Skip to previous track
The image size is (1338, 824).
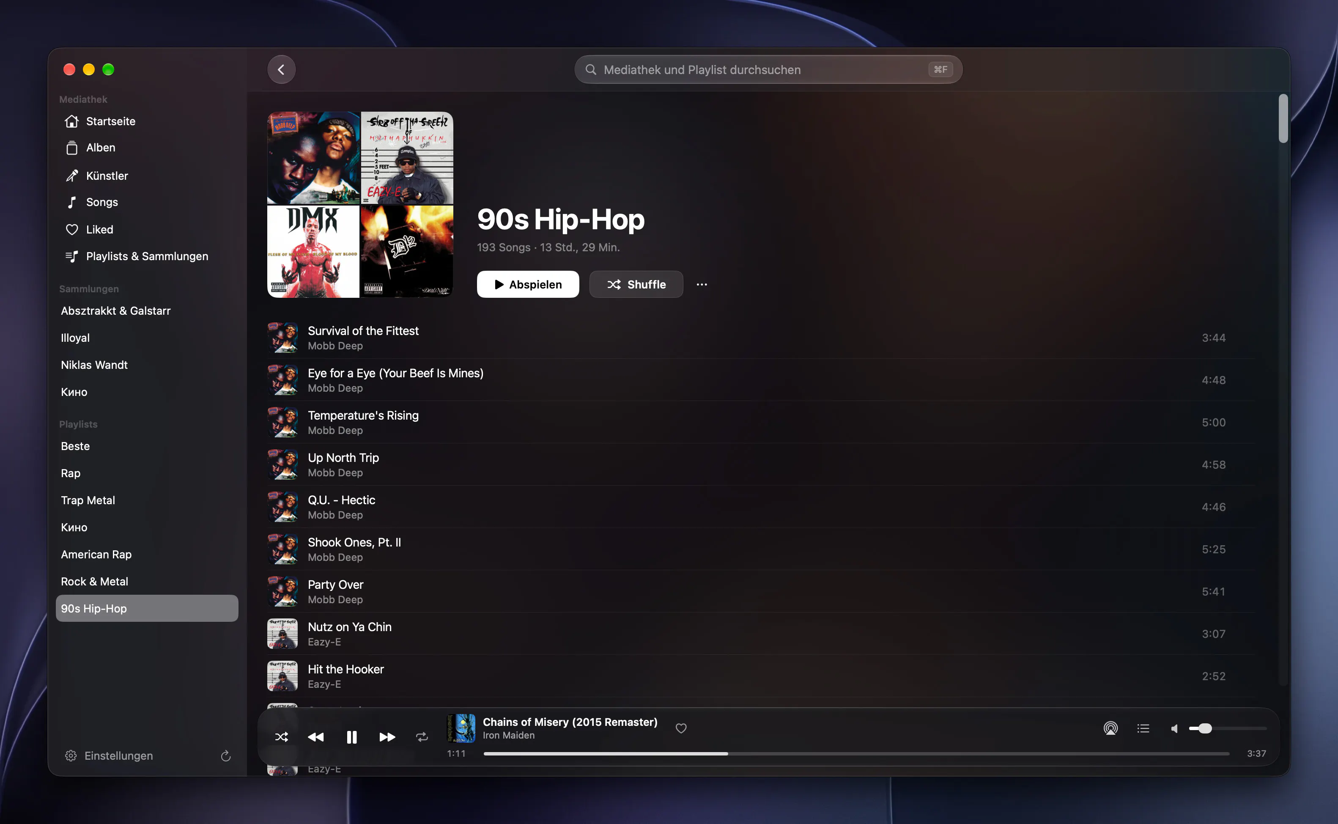coord(315,737)
